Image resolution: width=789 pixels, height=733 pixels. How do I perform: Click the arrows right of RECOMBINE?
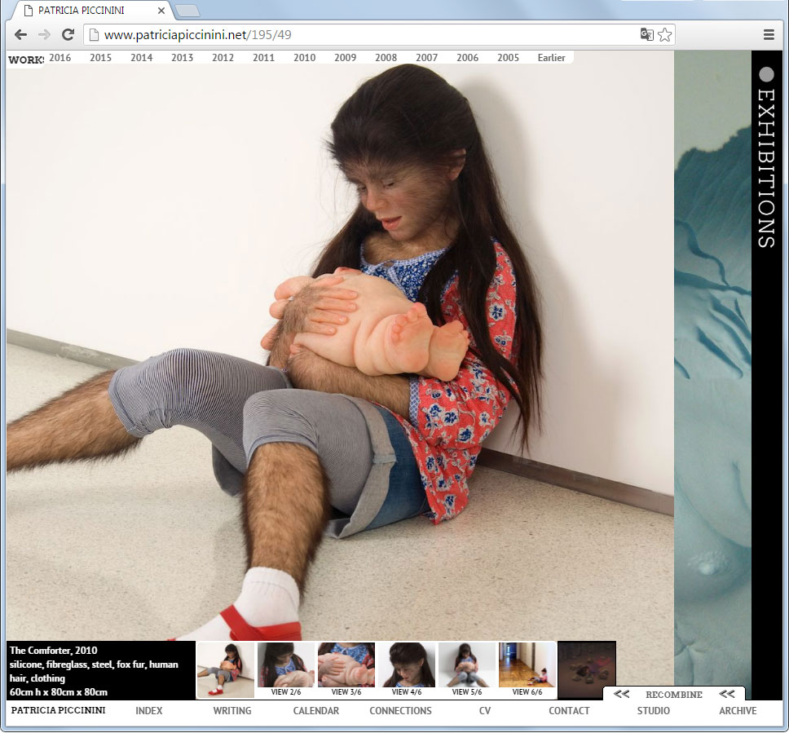726,694
